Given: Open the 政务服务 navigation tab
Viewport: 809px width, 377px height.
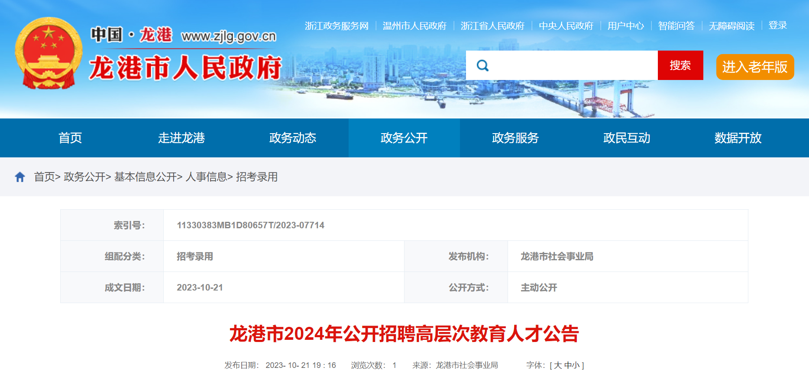Looking at the screenshot, I should coord(515,138).
